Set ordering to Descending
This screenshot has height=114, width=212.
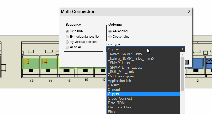tap(110, 37)
